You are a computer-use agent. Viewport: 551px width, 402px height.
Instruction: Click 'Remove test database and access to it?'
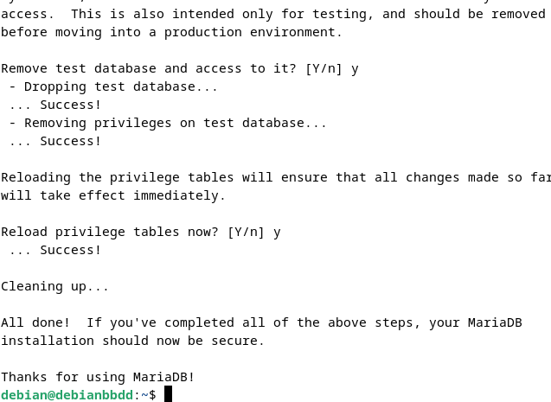click(149, 68)
